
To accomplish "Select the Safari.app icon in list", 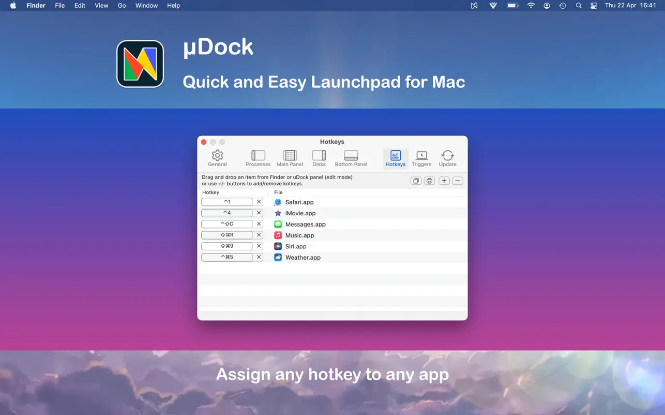I will tap(278, 202).
